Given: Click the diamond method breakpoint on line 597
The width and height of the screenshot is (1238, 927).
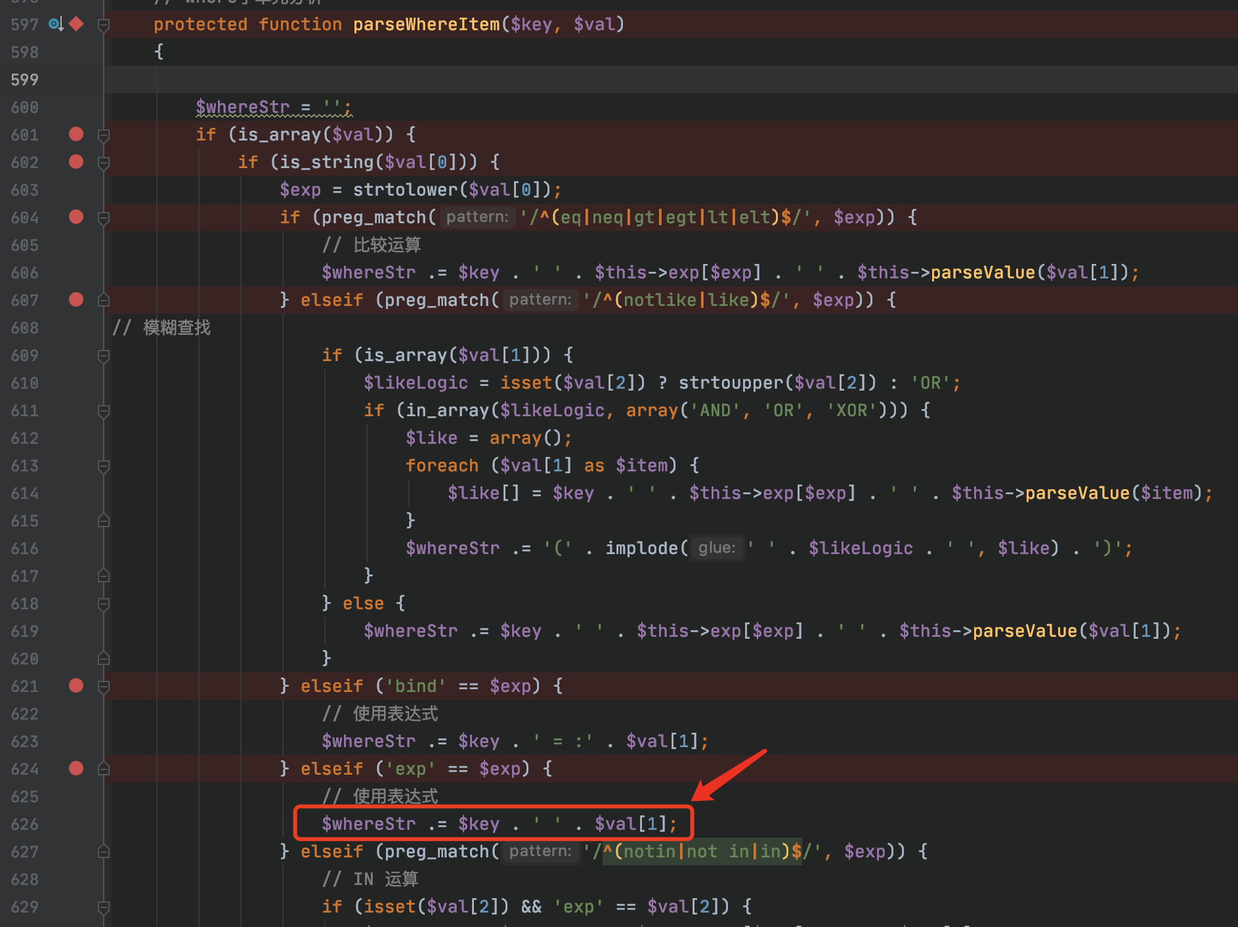Looking at the screenshot, I should [77, 24].
